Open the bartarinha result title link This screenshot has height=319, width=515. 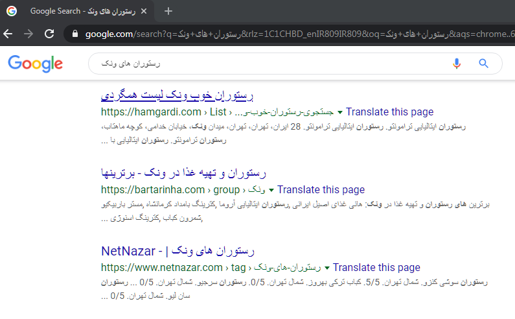(x=183, y=173)
